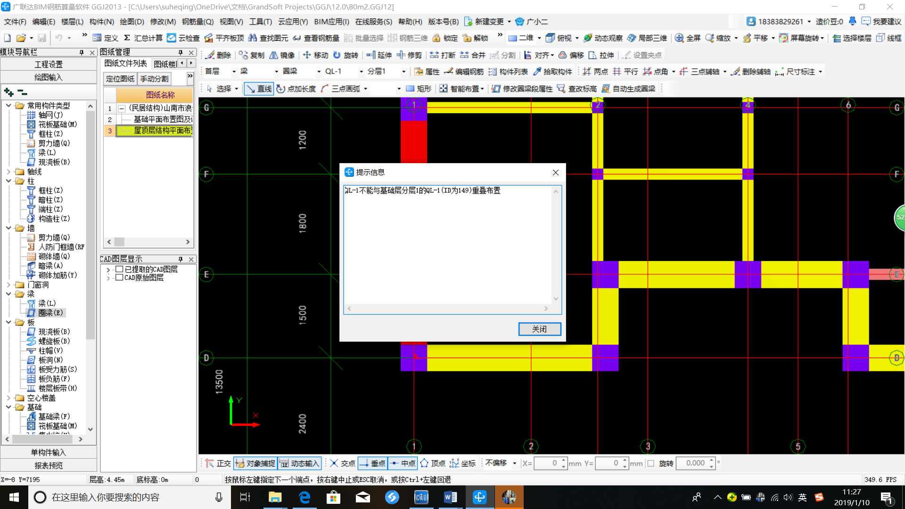Viewport: 905px width, 509px height.
Task: Click 自动生成圈梁 tool
Action: tap(628, 89)
